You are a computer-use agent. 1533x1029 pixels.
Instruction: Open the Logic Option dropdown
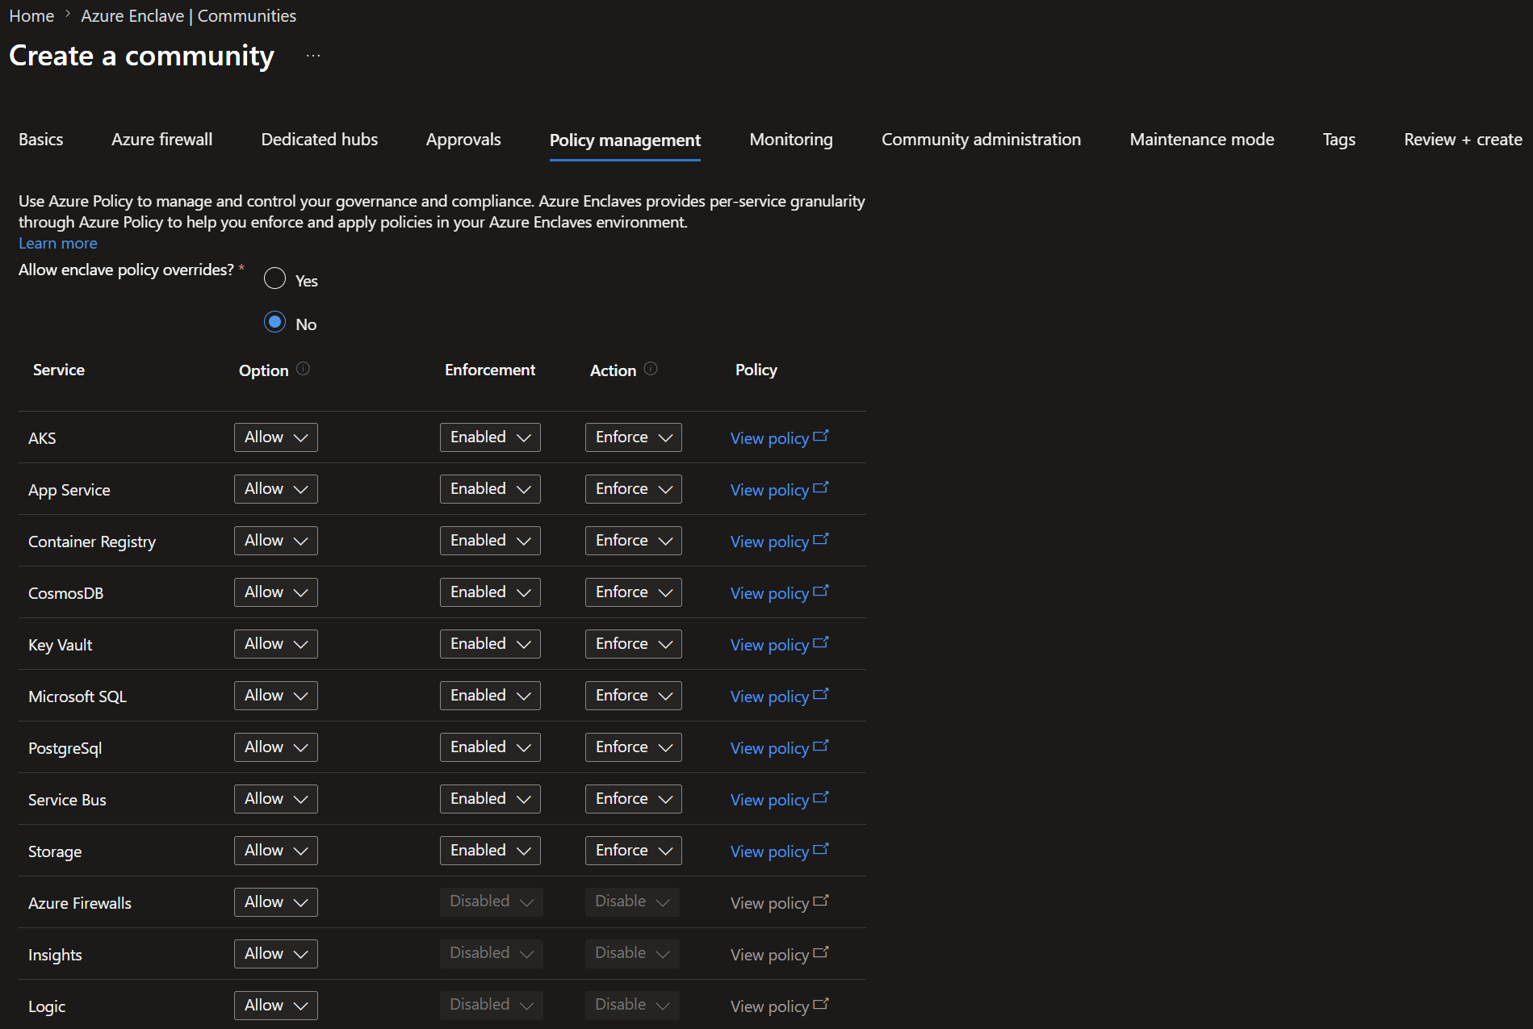pos(276,1006)
